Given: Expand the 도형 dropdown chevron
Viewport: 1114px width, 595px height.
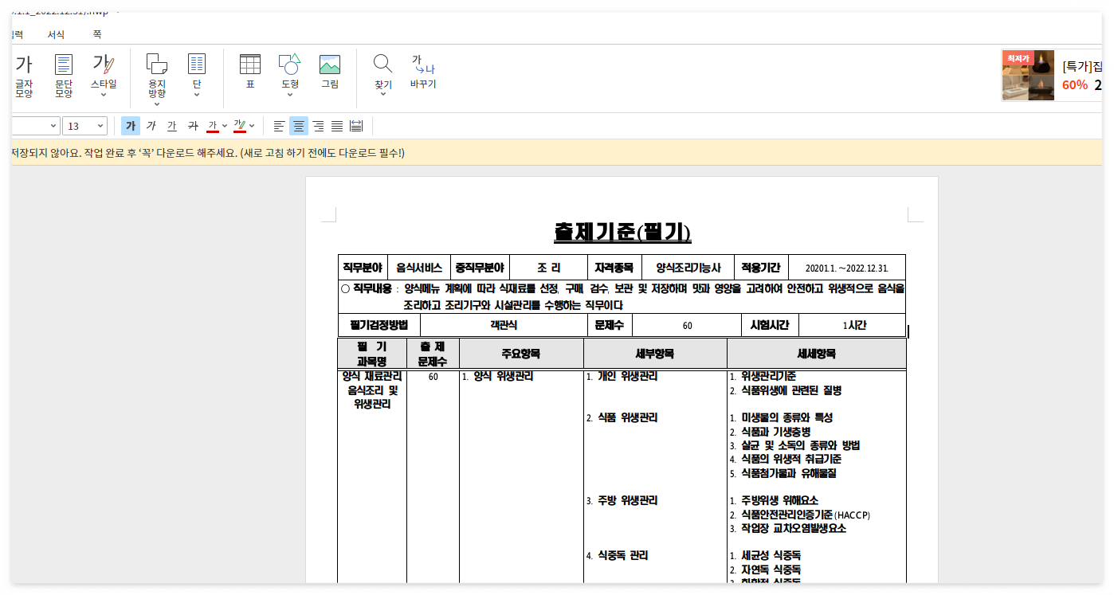Looking at the screenshot, I should tap(290, 94).
